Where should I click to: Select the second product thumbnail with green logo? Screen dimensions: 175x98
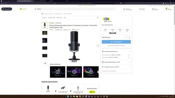(45, 33)
